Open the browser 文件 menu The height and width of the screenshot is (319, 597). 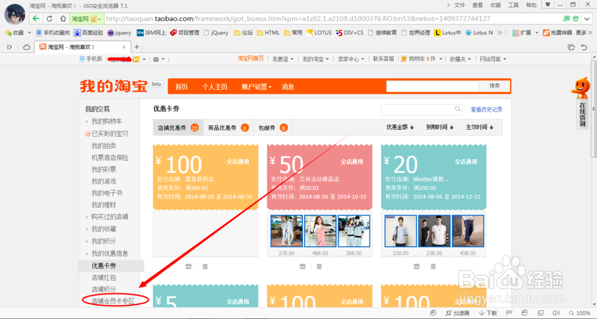click(x=460, y=5)
